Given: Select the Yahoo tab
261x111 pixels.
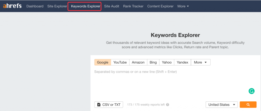Looking at the screenshot, I should point(167,62).
